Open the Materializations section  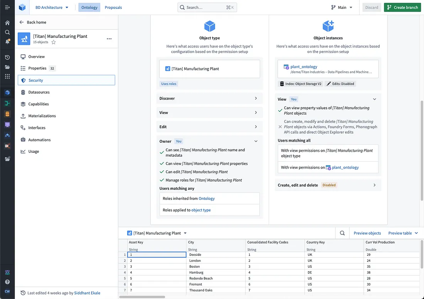pyautogui.click(x=66, y=116)
